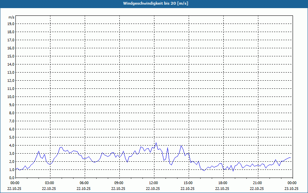Click the 15:00 time axis label

click(x=188, y=183)
